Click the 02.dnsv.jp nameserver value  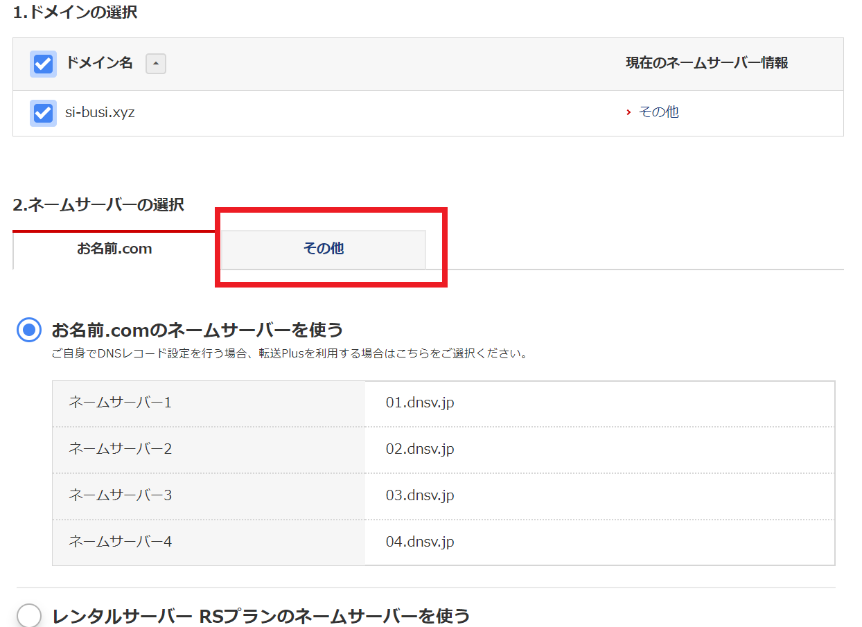pyautogui.click(x=420, y=449)
